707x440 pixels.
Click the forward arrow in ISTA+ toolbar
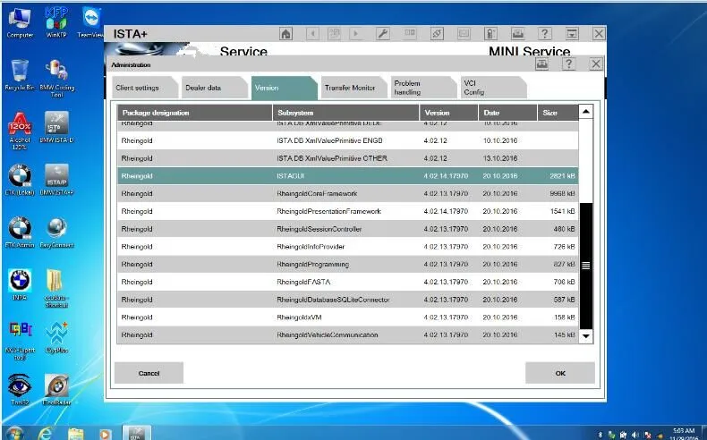tap(356, 34)
